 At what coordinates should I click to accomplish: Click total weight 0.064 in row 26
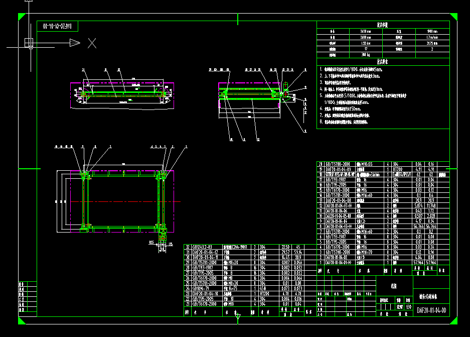point(298,278)
